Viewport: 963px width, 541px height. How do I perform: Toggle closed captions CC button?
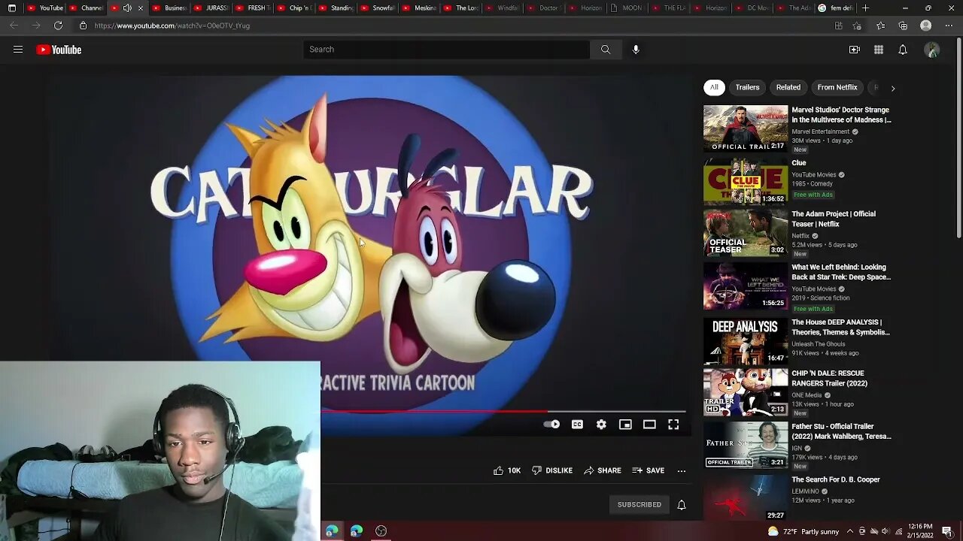577,425
